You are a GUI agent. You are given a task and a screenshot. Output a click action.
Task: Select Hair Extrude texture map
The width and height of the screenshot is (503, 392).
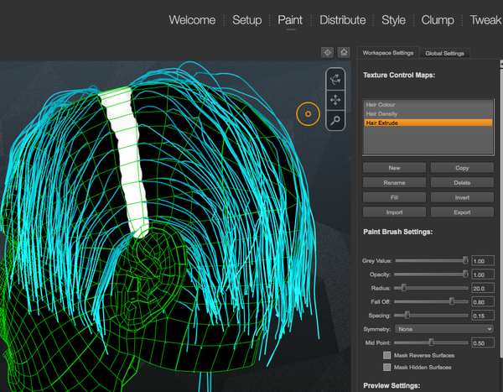tap(428, 123)
